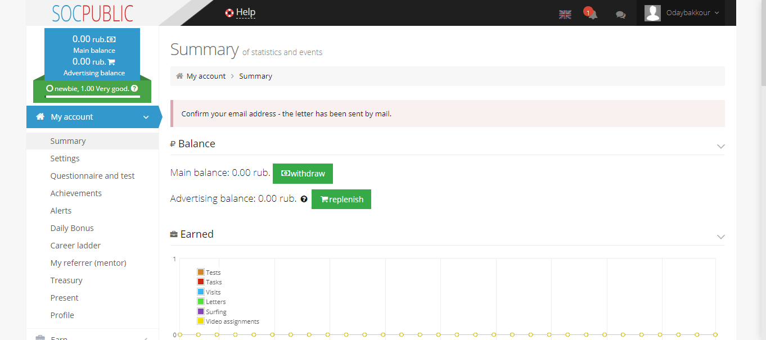Click the user avatar picture
766x340 pixels.
(652, 13)
